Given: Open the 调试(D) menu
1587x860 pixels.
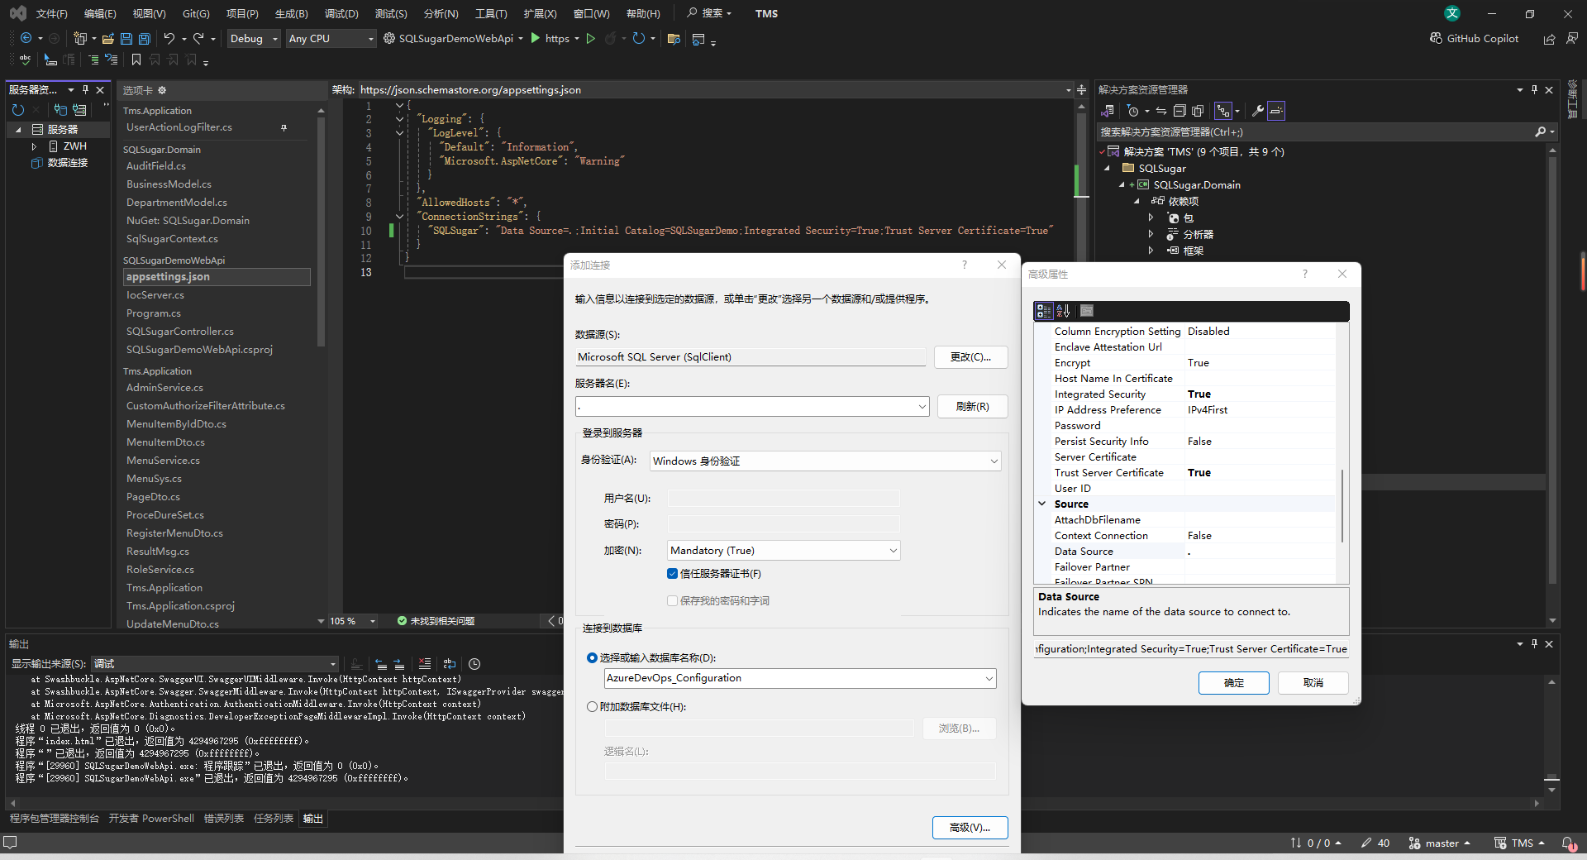Looking at the screenshot, I should pos(341,13).
